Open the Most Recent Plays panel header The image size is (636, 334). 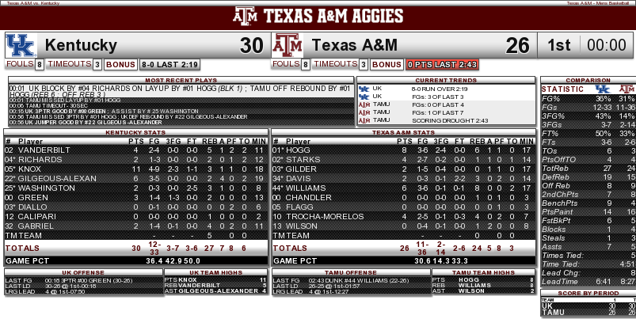click(181, 80)
